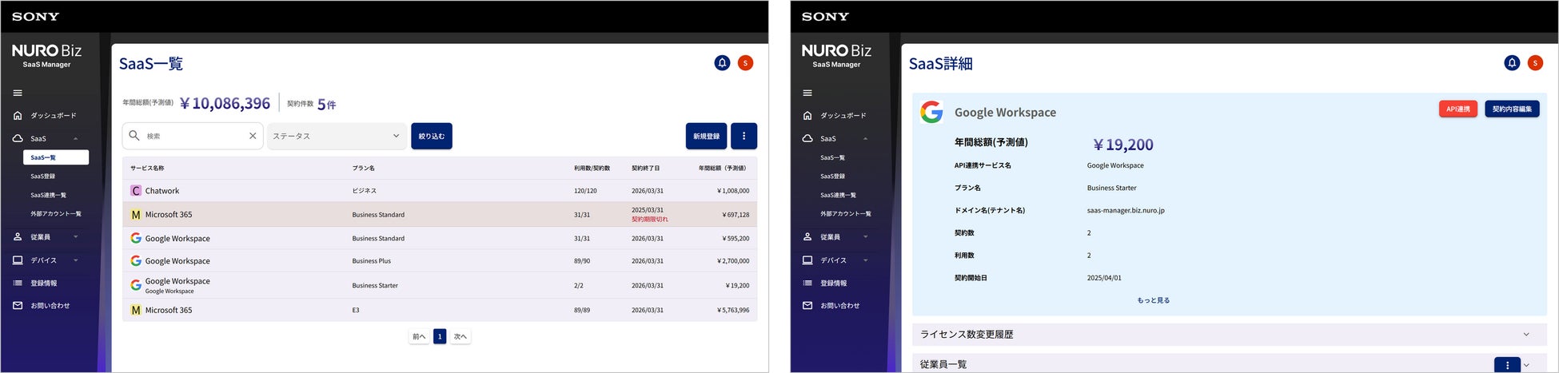Viewport: 1559px width, 373px height.
Task: Click the Chatwork logo icon in table
Action: pos(136,191)
